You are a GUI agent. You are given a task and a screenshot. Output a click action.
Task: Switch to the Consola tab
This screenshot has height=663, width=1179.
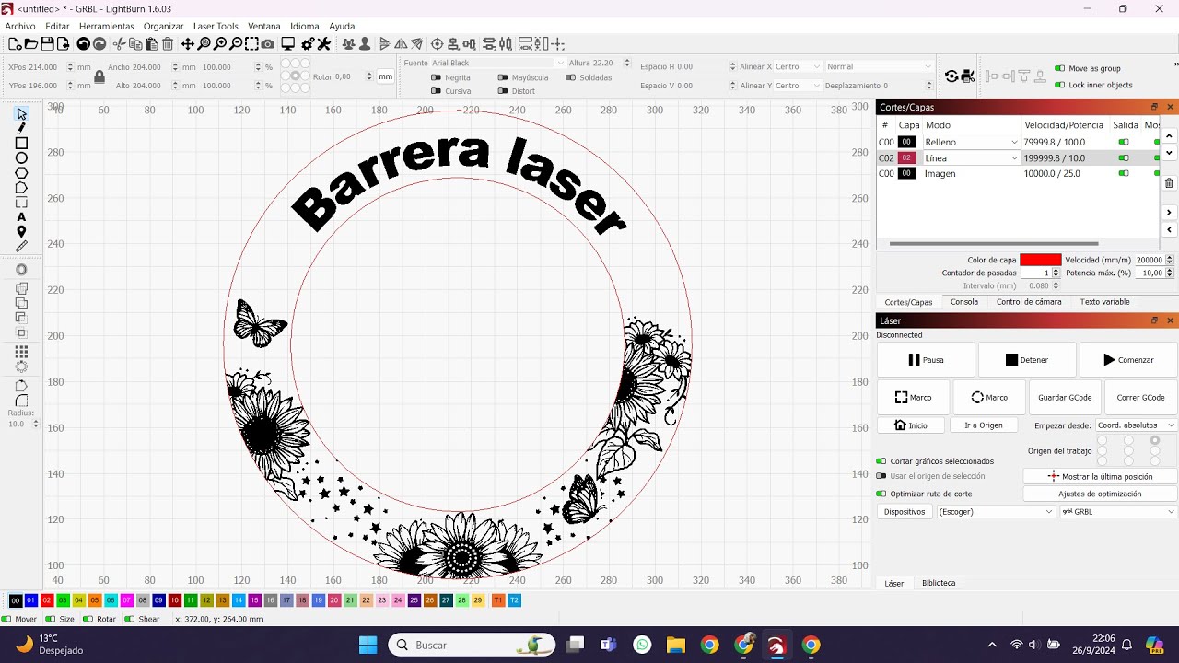pyautogui.click(x=964, y=302)
